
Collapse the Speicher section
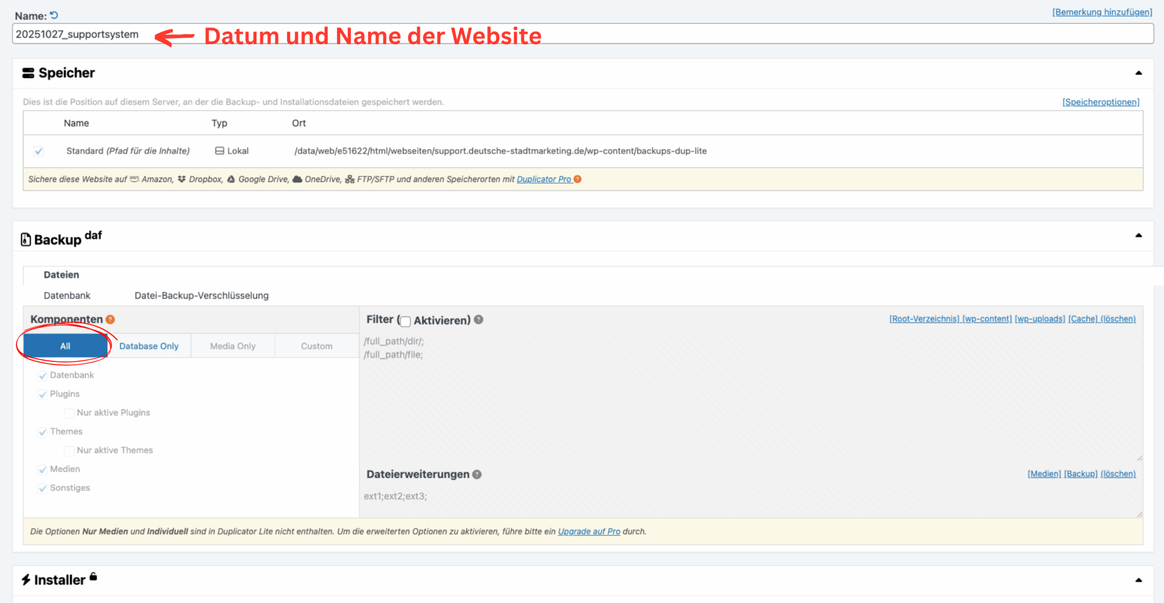[1139, 72]
